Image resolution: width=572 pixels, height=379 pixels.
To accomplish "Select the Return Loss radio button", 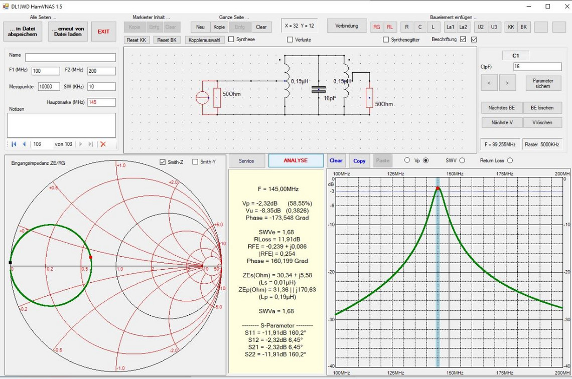I will pyautogui.click(x=510, y=161).
